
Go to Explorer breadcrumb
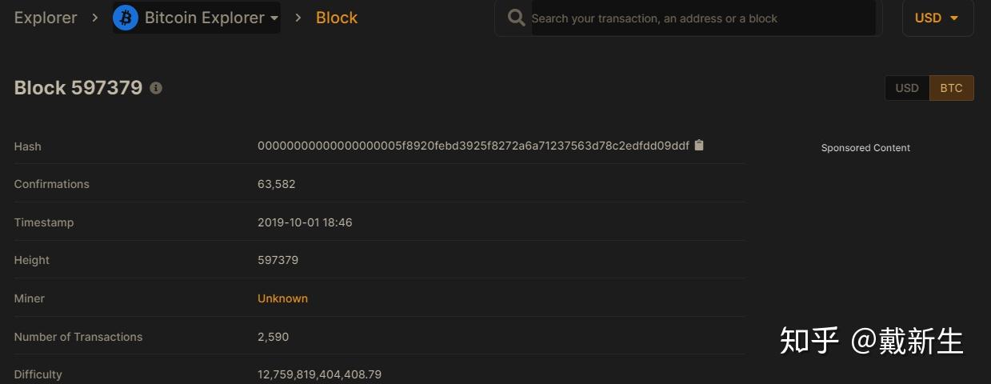pyautogui.click(x=46, y=18)
